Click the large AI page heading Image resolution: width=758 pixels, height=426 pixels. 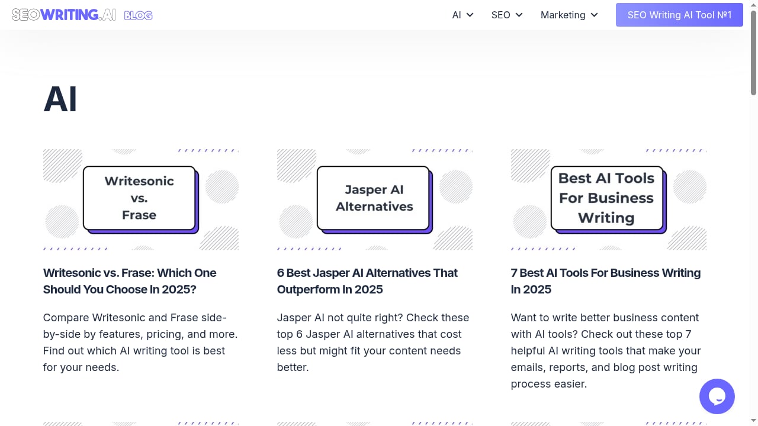tap(60, 99)
